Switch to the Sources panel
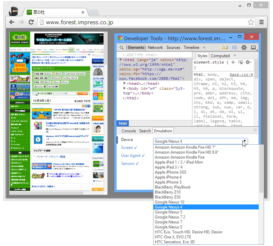273x246 pixels. [x=173, y=48]
